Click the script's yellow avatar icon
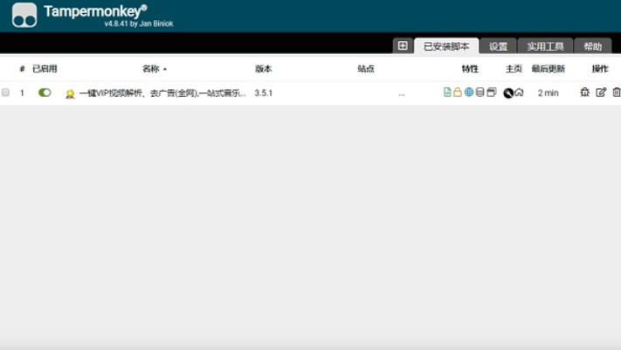The image size is (621, 350). tap(70, 94)
